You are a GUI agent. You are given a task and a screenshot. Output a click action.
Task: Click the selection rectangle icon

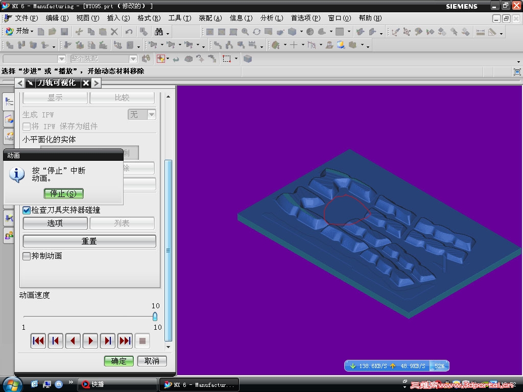tap(227, 59)
